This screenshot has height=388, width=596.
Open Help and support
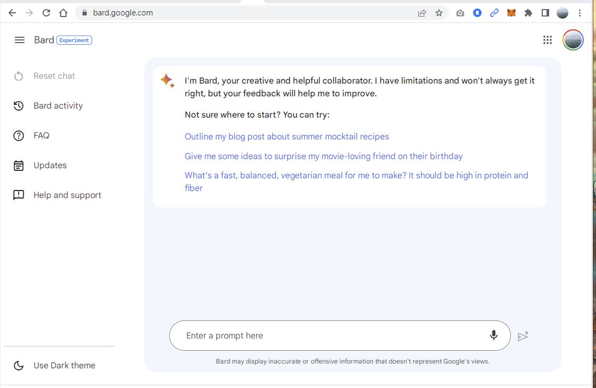tap(67, 195)
